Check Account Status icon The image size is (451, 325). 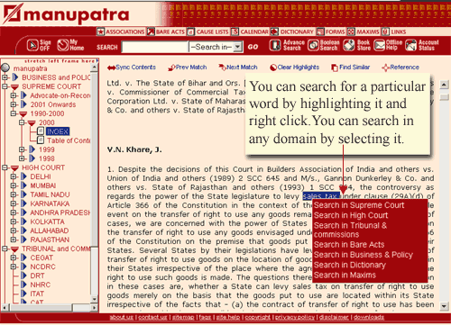tap(410, 45)
